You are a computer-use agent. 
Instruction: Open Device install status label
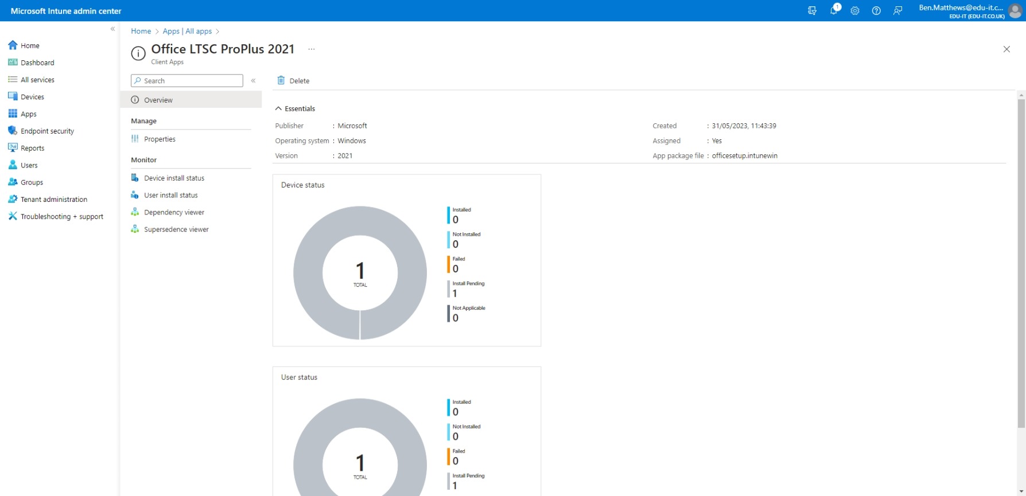point(174,178)
